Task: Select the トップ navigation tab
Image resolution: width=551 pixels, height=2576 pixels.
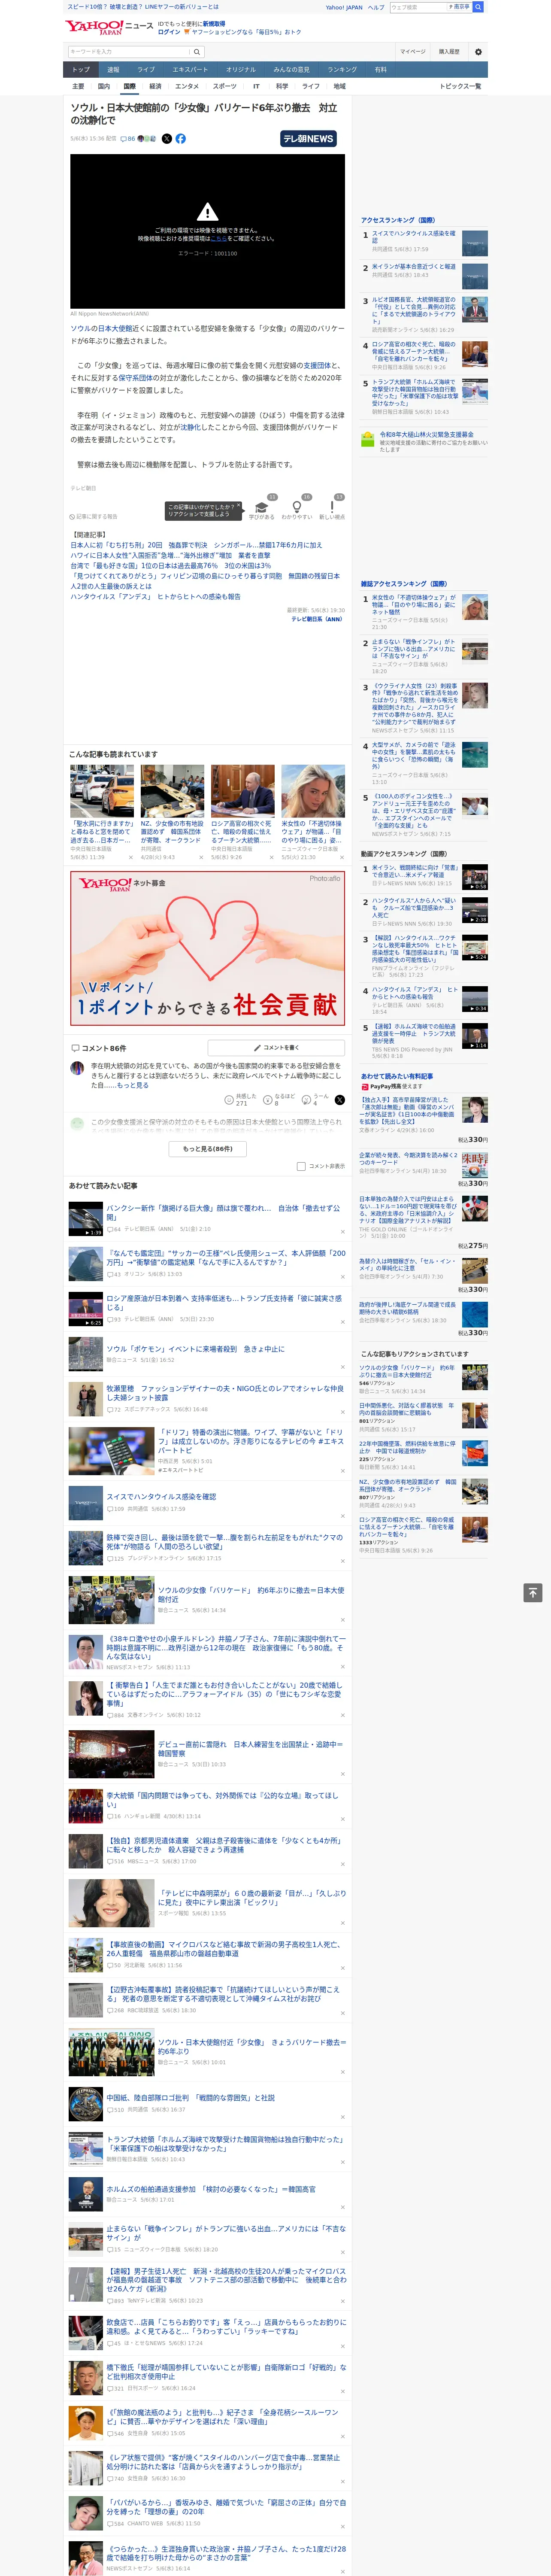Action: [x=81, y=70]
